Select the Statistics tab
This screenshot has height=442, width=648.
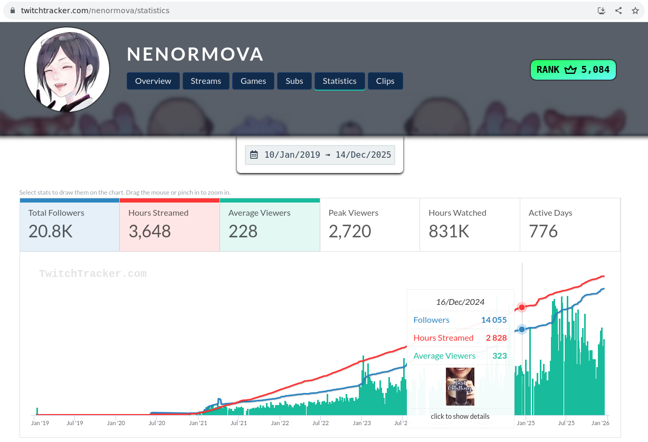point(340,81)
